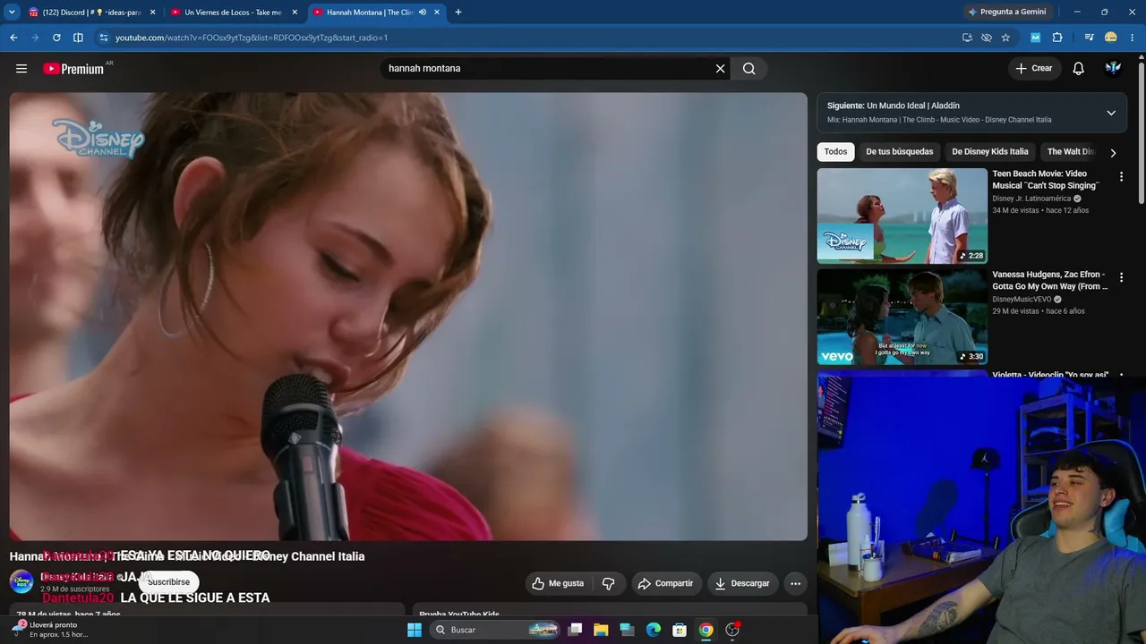Show more filter chips with right arrow
Image resolution: width=1146 pixels, height=644 pixels.
click(x=1113, y=153)
